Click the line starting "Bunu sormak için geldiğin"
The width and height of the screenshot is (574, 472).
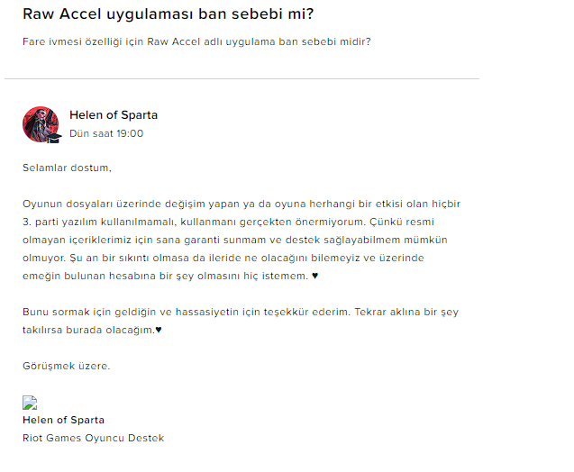[x=241, y=312]
